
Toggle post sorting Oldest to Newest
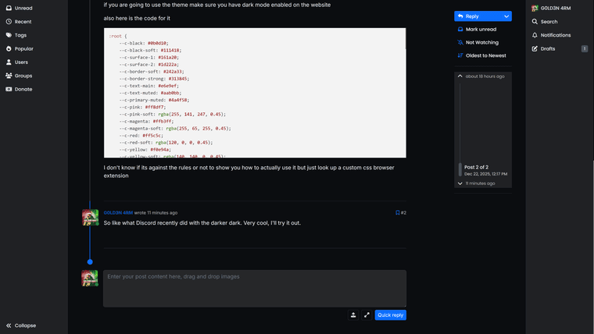point(485,55)
